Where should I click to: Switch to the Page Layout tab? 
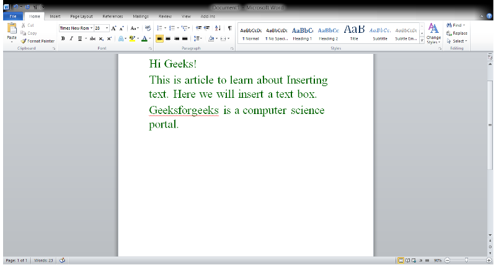click(x=82, y=16)
